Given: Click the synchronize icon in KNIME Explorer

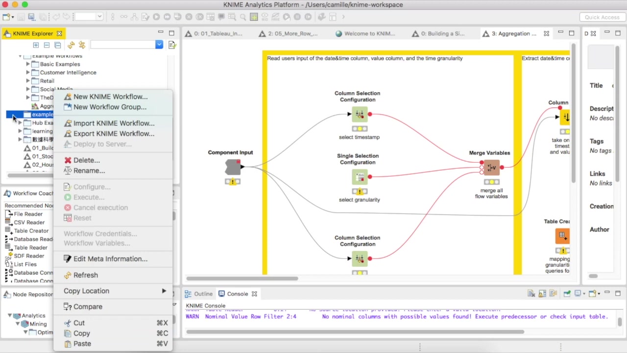Looking at the screenshot, I should pos(82,45).
